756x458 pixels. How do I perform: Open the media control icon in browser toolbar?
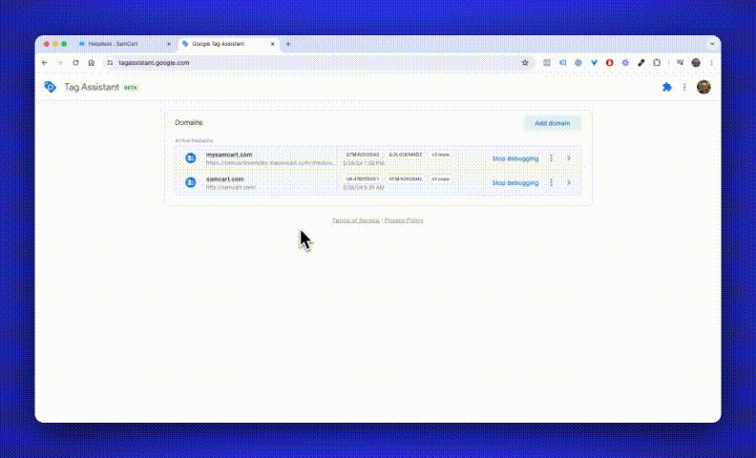click(680, 63)
